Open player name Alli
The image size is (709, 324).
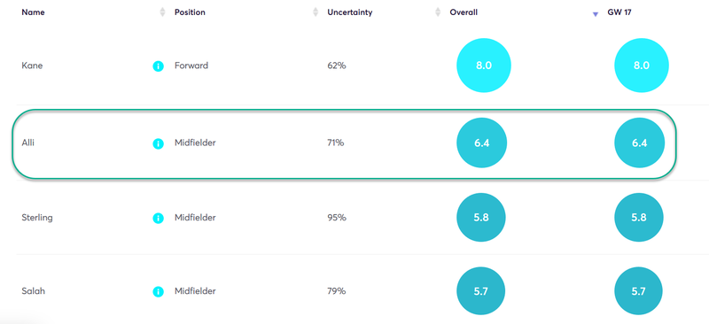[27, 143]
